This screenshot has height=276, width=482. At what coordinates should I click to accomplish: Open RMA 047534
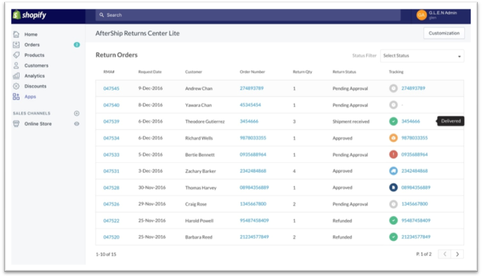[111, 138]
